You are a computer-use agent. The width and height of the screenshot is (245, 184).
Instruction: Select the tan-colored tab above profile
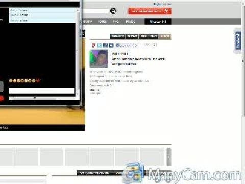[x=165, y=36]
